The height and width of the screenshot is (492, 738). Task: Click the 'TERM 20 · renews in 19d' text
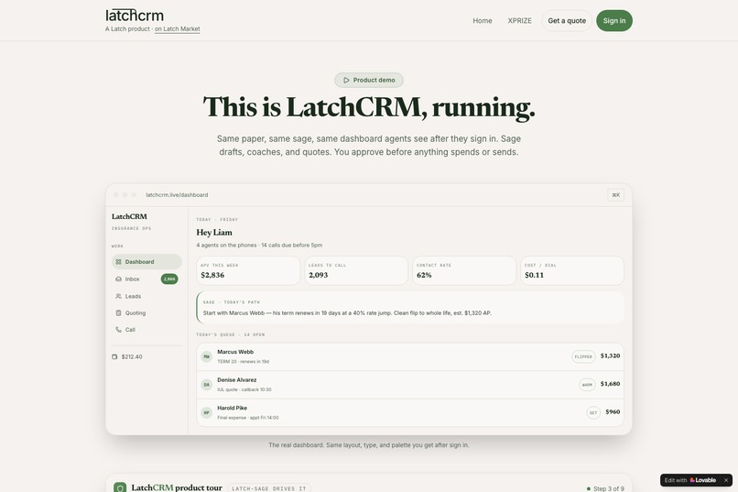point(244,362)
